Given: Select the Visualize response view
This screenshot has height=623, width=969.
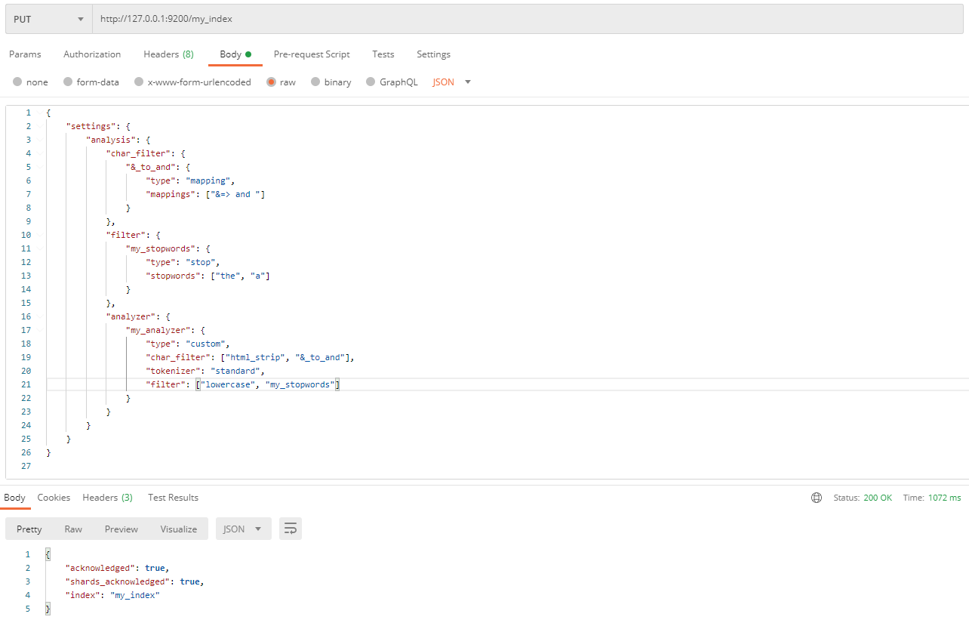Looking at the screenshot, I should click(178, 529).
